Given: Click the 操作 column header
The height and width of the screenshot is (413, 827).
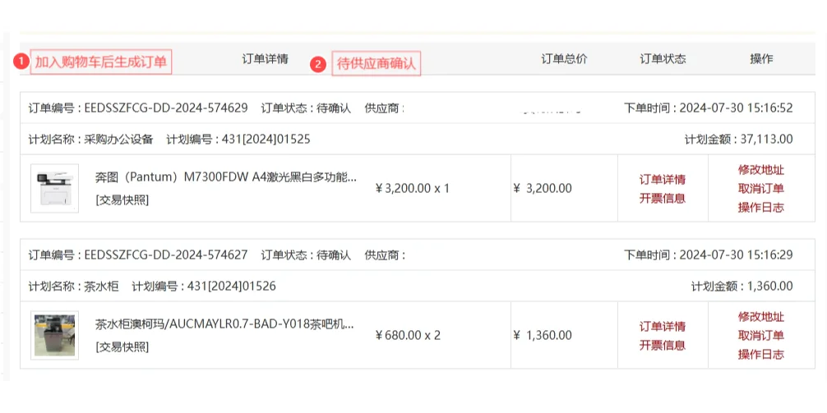Looking at the screenshot, I should point(761,59).
